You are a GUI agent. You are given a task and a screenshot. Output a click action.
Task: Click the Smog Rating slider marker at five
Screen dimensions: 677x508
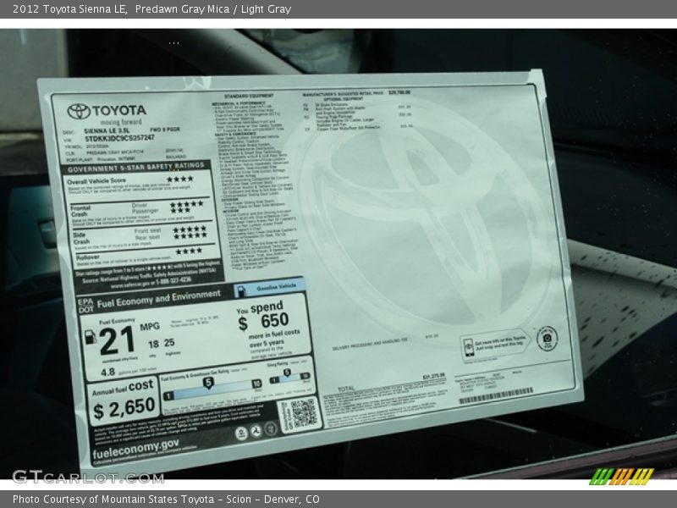click(x=287, y=372)
